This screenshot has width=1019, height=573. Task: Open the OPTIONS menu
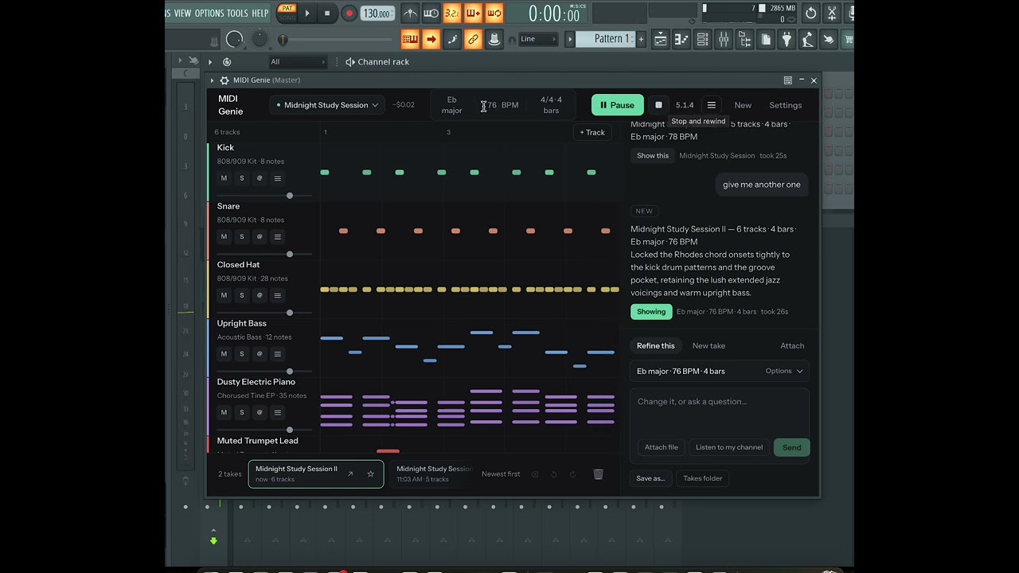point(209,13)
